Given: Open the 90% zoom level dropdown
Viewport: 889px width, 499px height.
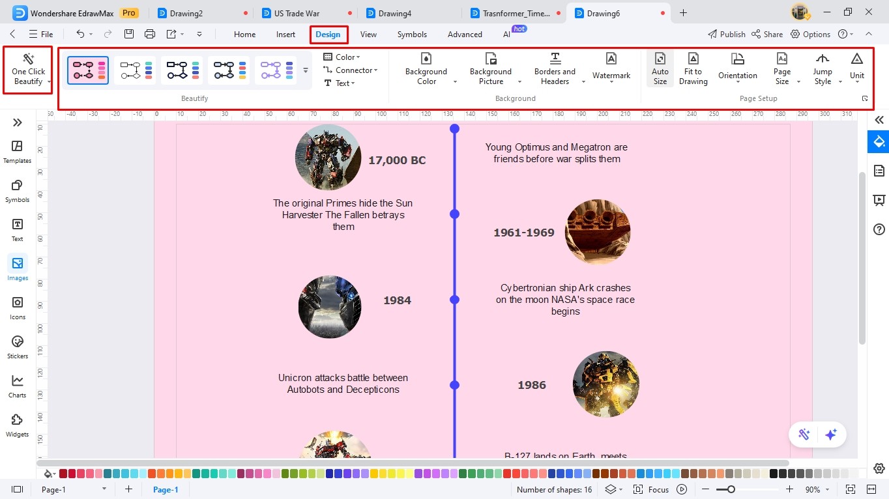Looking at the screenshot, I should pyautogui.click(x=817, y=489).
